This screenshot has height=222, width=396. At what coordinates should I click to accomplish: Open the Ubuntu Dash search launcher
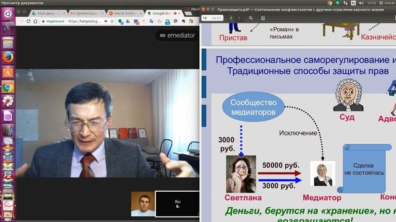(7, 14)
